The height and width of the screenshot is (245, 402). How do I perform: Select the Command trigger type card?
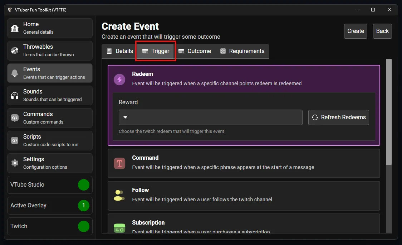click(244, 163)
